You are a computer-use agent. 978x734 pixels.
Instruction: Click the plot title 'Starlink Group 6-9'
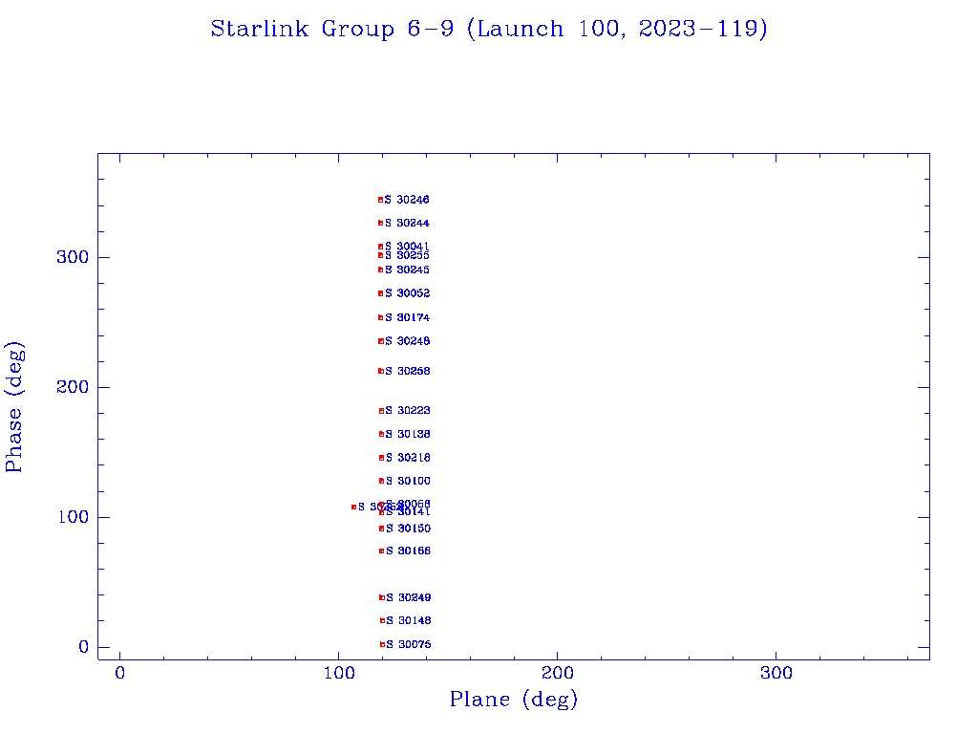(332, 29)
